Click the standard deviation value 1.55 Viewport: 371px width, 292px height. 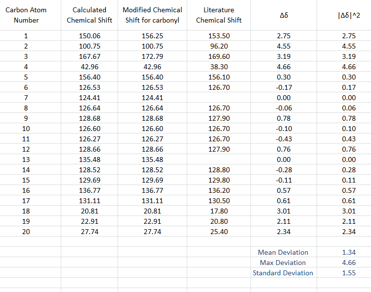coord(348,273)
